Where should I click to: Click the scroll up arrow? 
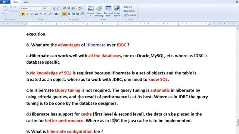238,28
